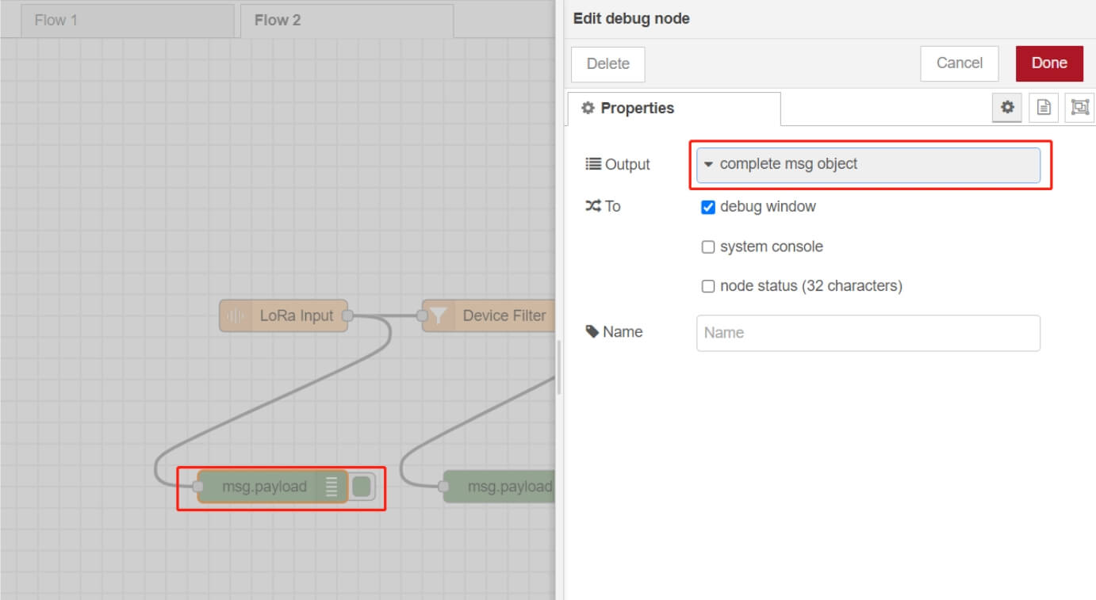Open Output type dropdown arrow
The height and width of the screenshot is (600, 1096).
pyautogui.click(x=709, y=165)
